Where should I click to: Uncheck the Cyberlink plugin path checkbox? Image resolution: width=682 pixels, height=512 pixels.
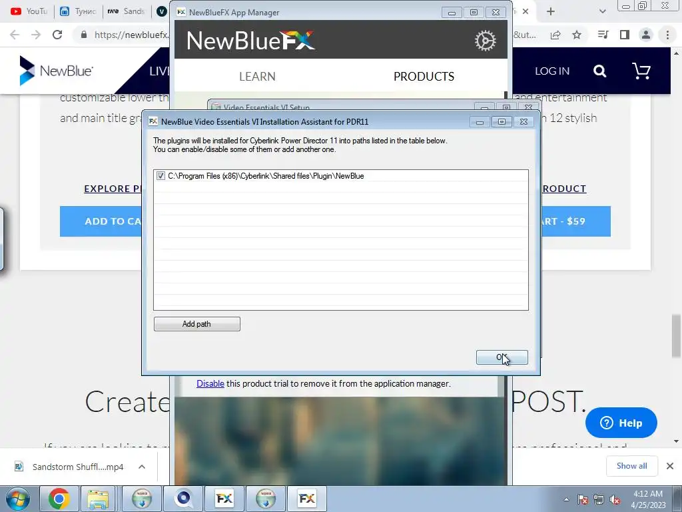[x=161, y=176]
